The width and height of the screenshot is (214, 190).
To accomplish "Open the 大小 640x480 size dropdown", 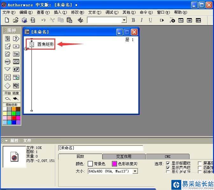I will tap(135, 171).
